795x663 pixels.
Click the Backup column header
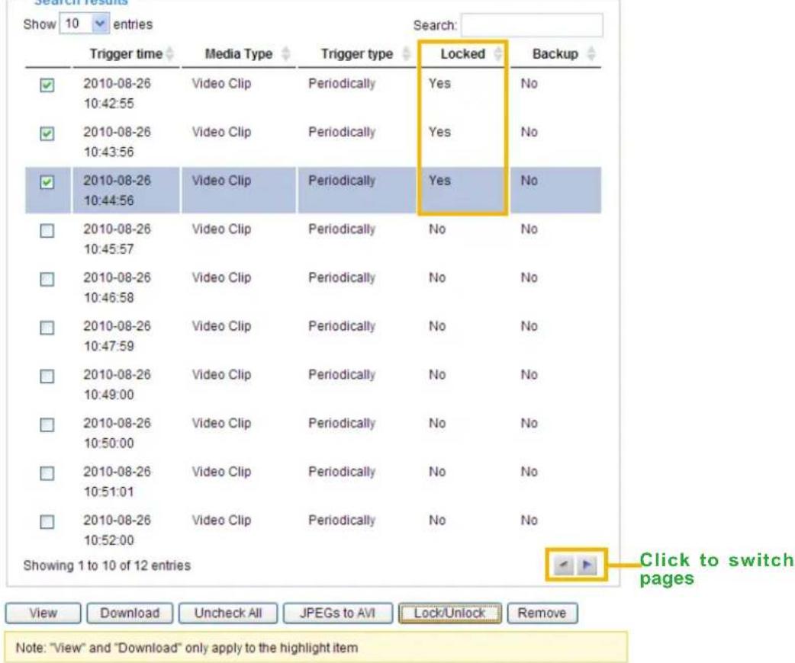pyautogui.click(x=555, y=53)
